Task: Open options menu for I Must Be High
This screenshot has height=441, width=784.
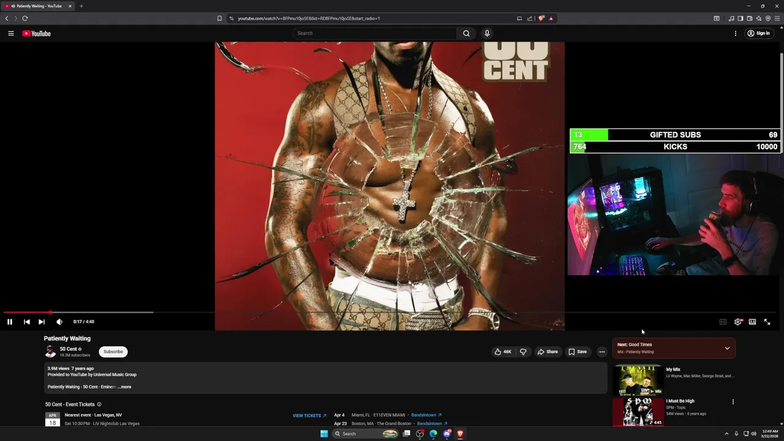Action: [x=733, y=402]
